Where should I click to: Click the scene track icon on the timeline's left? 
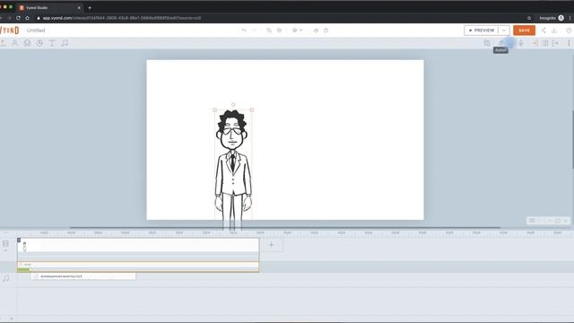tap(5, 243)
